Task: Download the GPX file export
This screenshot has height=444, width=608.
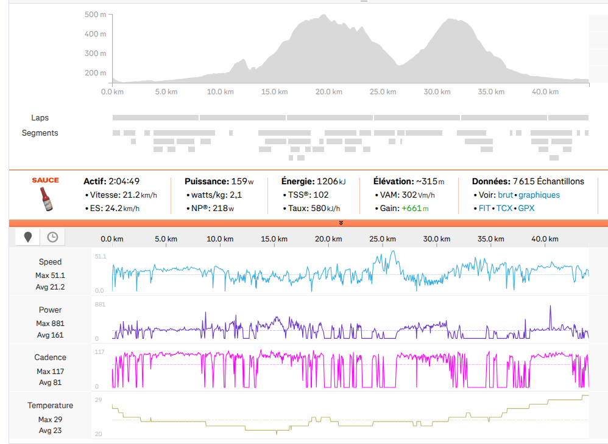Action: pos(526,208)
